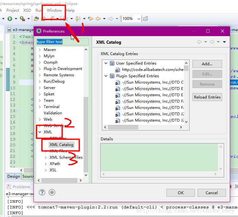Click the back arrow in the XML Catalog header

[199, 42]
